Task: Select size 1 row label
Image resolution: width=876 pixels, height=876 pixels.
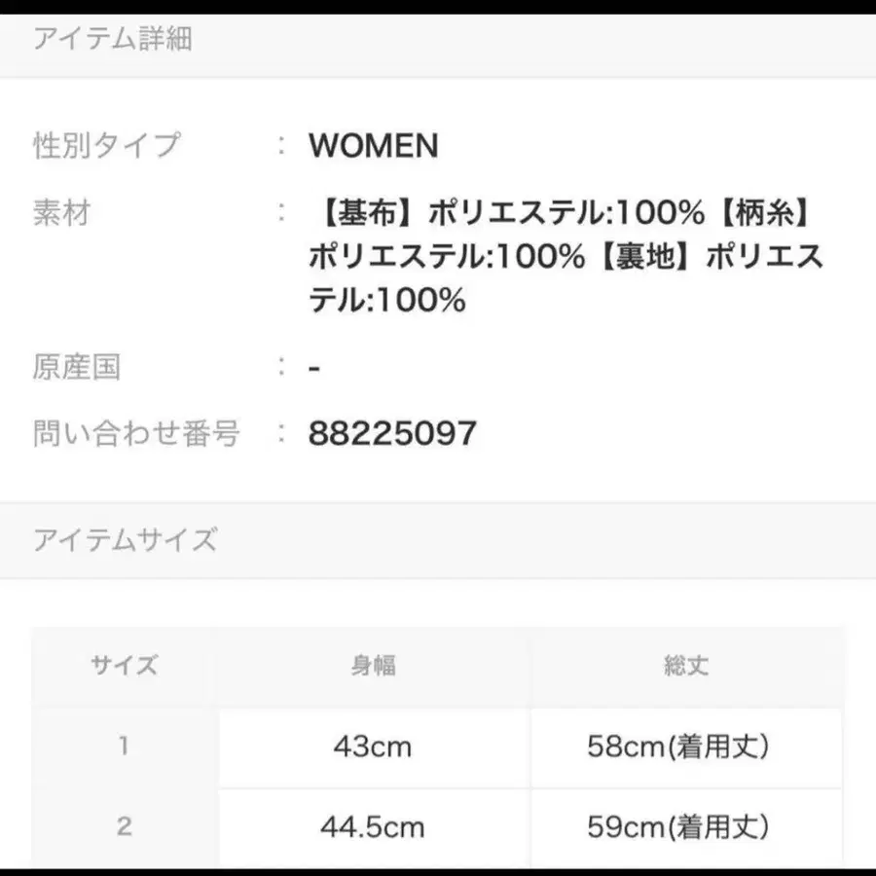Action: pyautogui.click(x=125, y=747)
